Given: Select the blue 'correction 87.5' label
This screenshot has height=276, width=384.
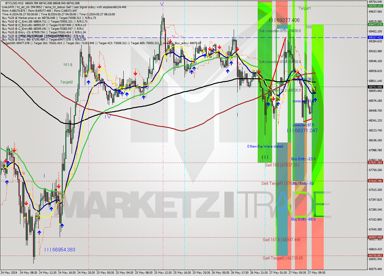Looking at the screenshot, I should (x=303, y=125).
